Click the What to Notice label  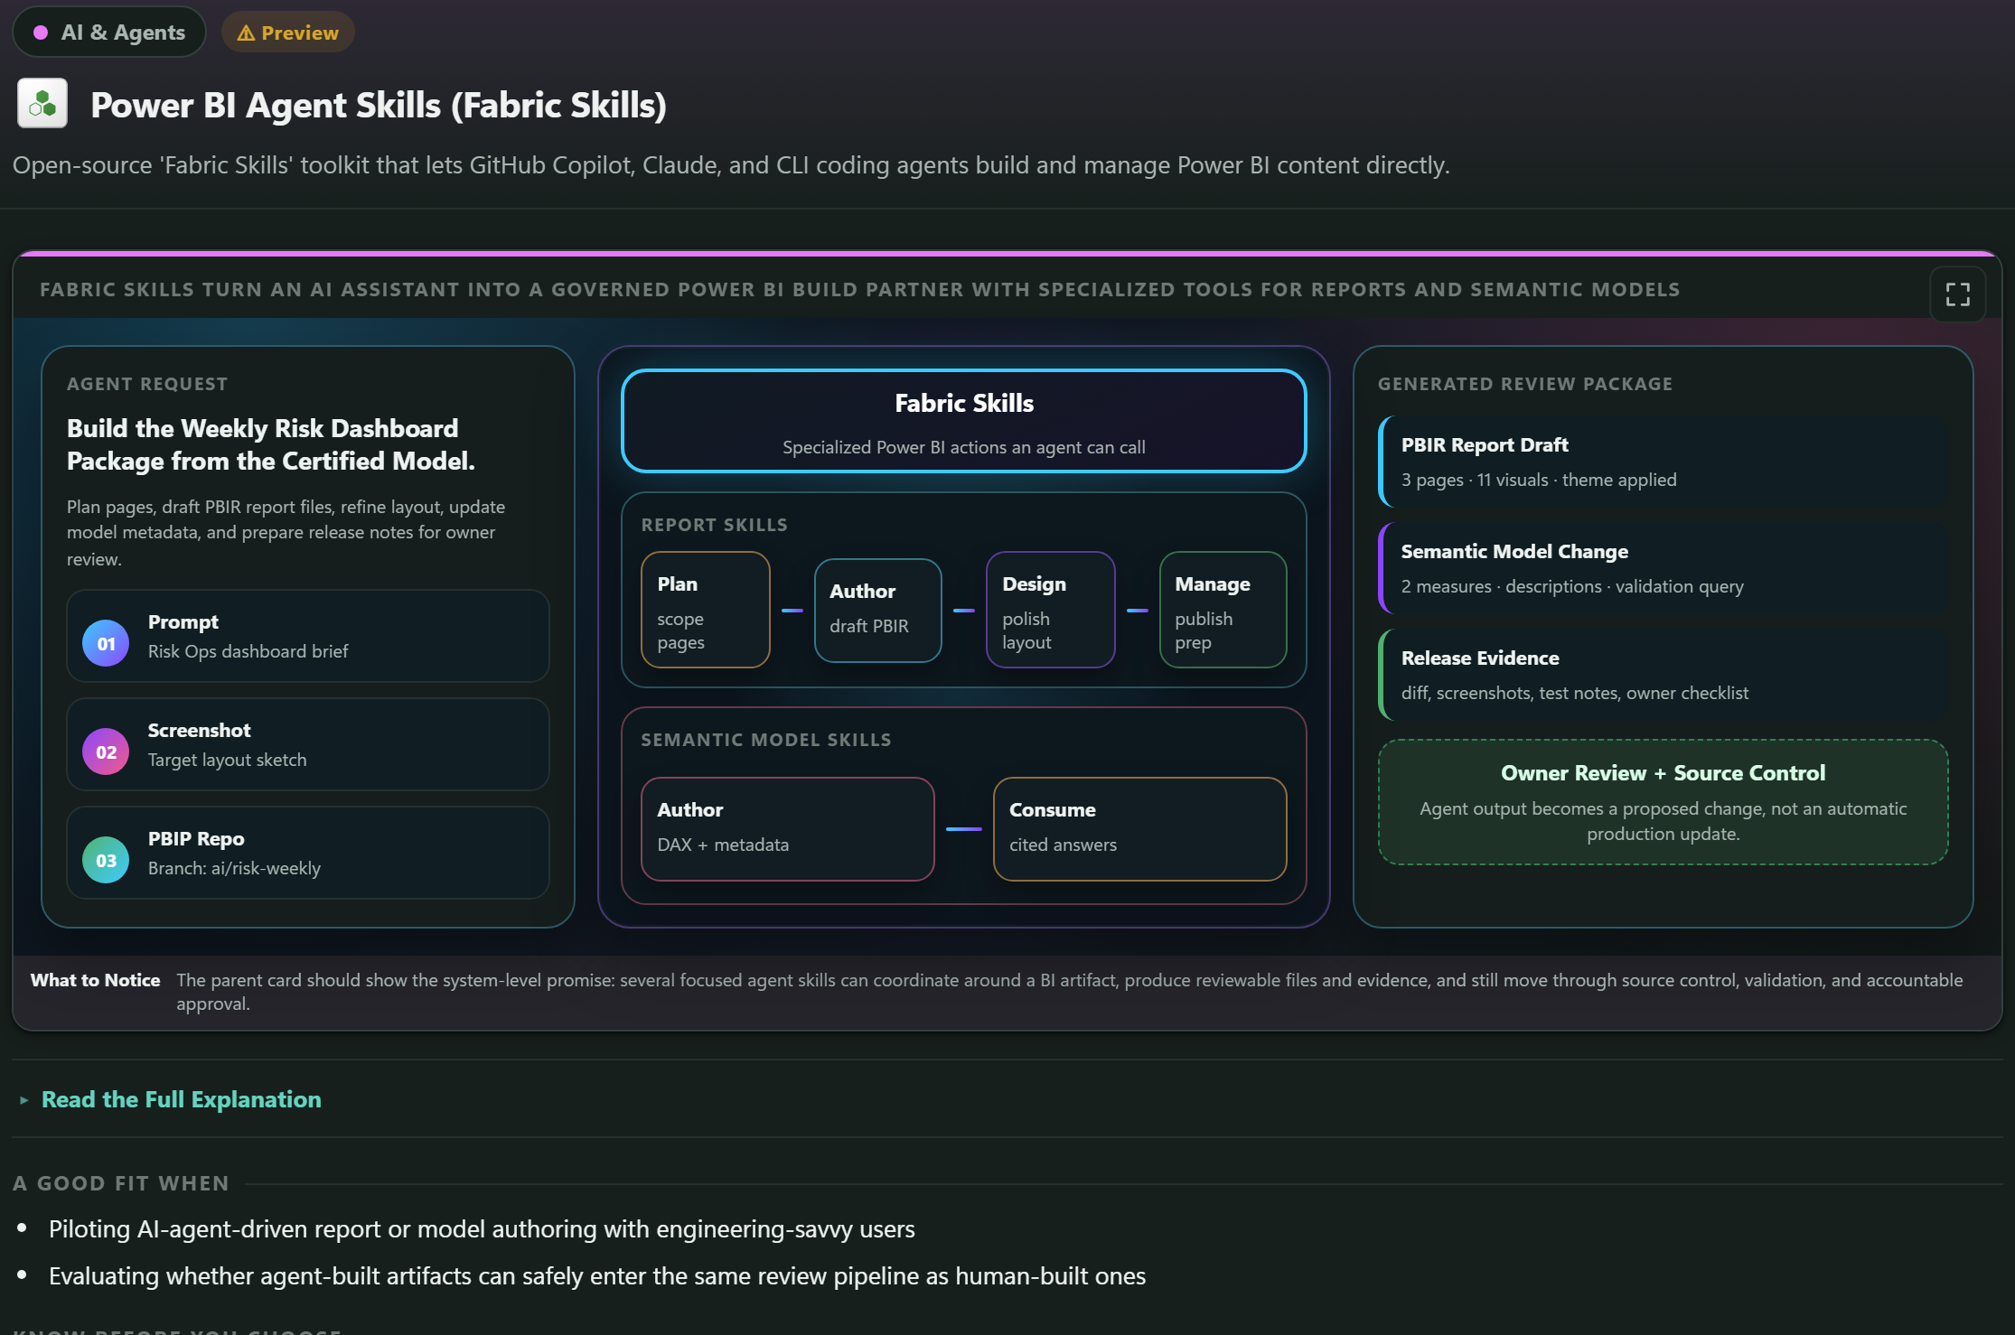(x=95, y=980)
